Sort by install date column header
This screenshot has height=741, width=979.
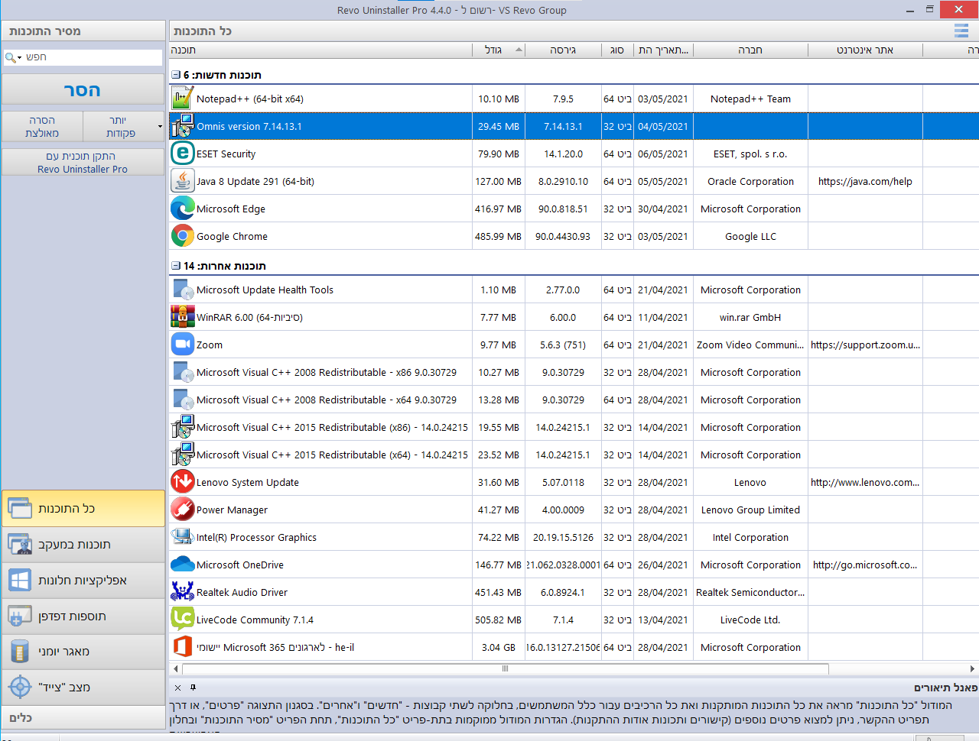663,50
